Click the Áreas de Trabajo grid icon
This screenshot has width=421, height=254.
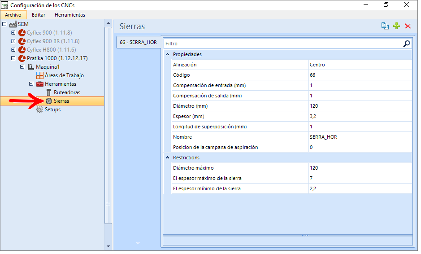click(40, 75)
